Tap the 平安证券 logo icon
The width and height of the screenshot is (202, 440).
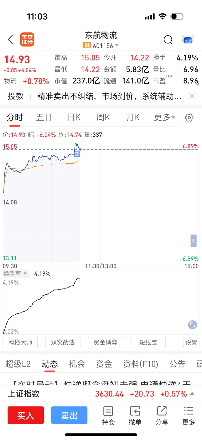[27, 40]
